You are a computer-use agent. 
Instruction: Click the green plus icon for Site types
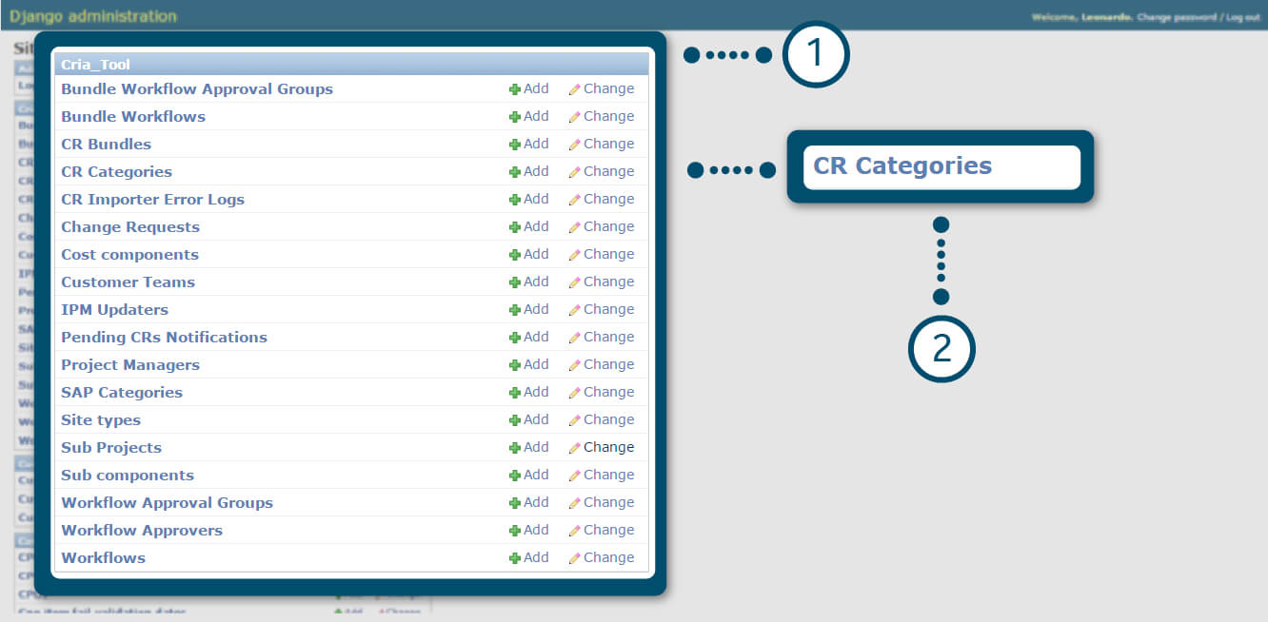click(x=515, y=420)
